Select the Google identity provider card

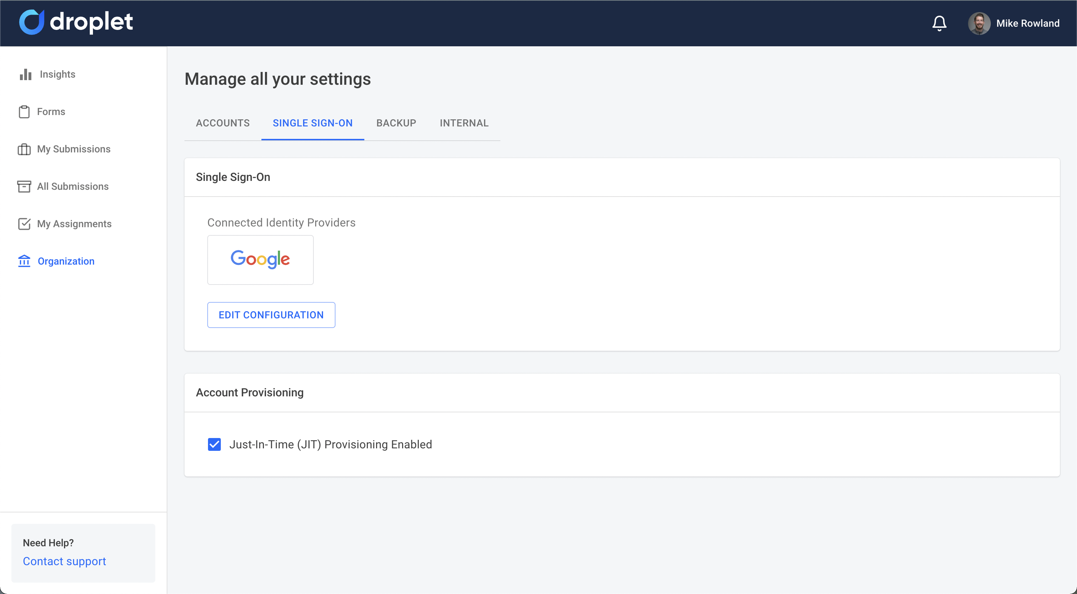(260, 260)
